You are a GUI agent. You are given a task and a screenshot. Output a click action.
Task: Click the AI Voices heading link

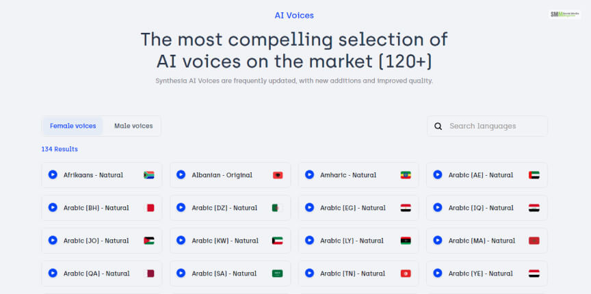[294, 15]
